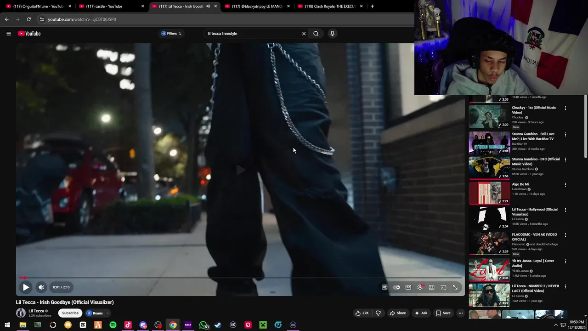Open CapCut from the taskbar
Viewport: 588px width, 331px height.
pos(83,325)
